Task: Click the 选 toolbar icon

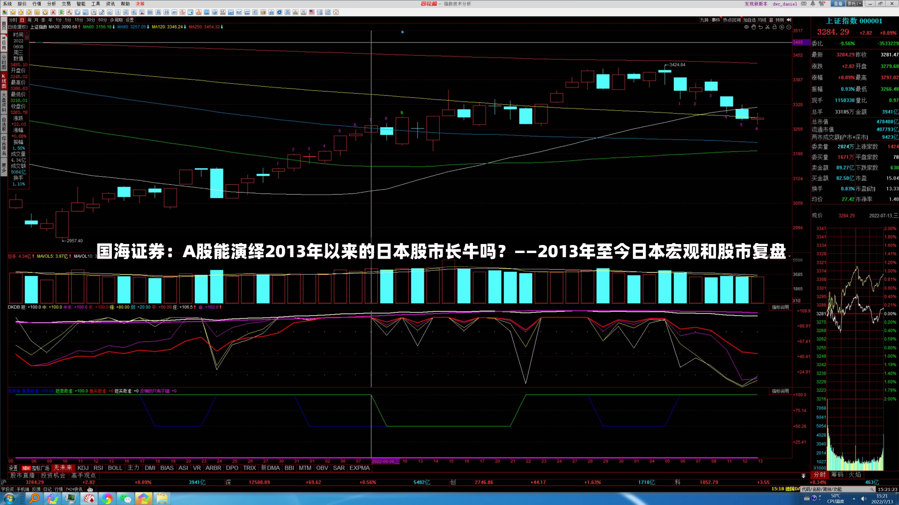Action: pyautogui.click(x=118, y=12)
